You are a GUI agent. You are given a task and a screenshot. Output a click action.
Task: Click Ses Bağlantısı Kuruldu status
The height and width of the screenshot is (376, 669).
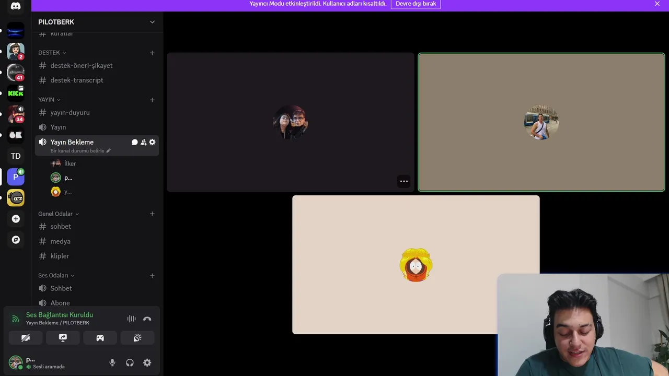(60, 315)
